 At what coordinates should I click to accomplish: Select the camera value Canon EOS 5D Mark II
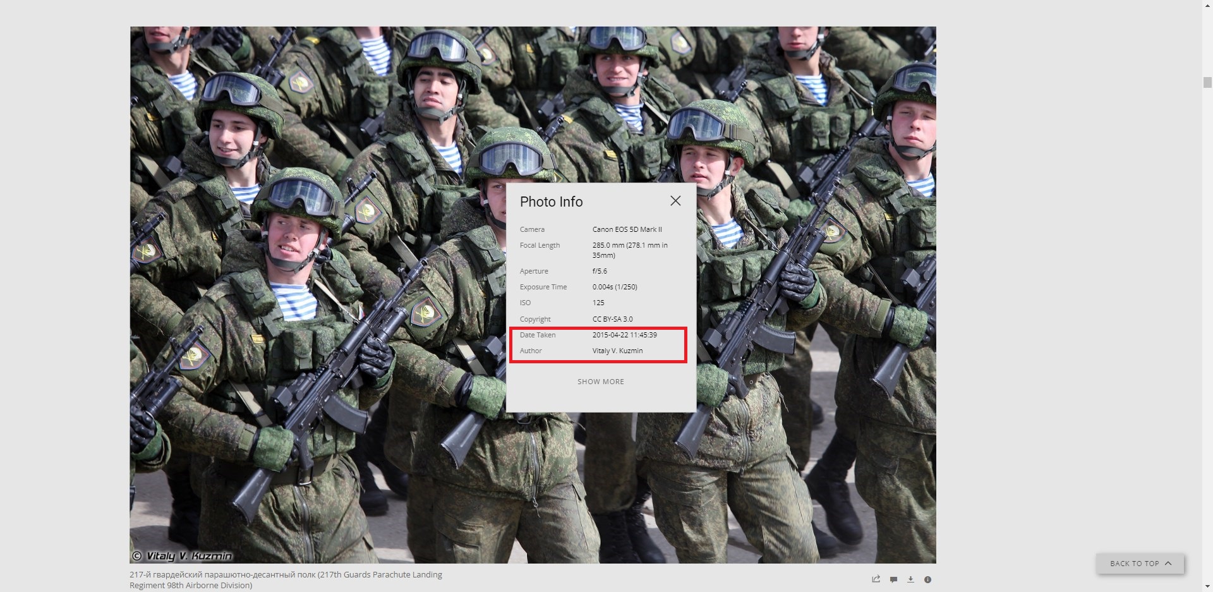click(x=627, y=229)
